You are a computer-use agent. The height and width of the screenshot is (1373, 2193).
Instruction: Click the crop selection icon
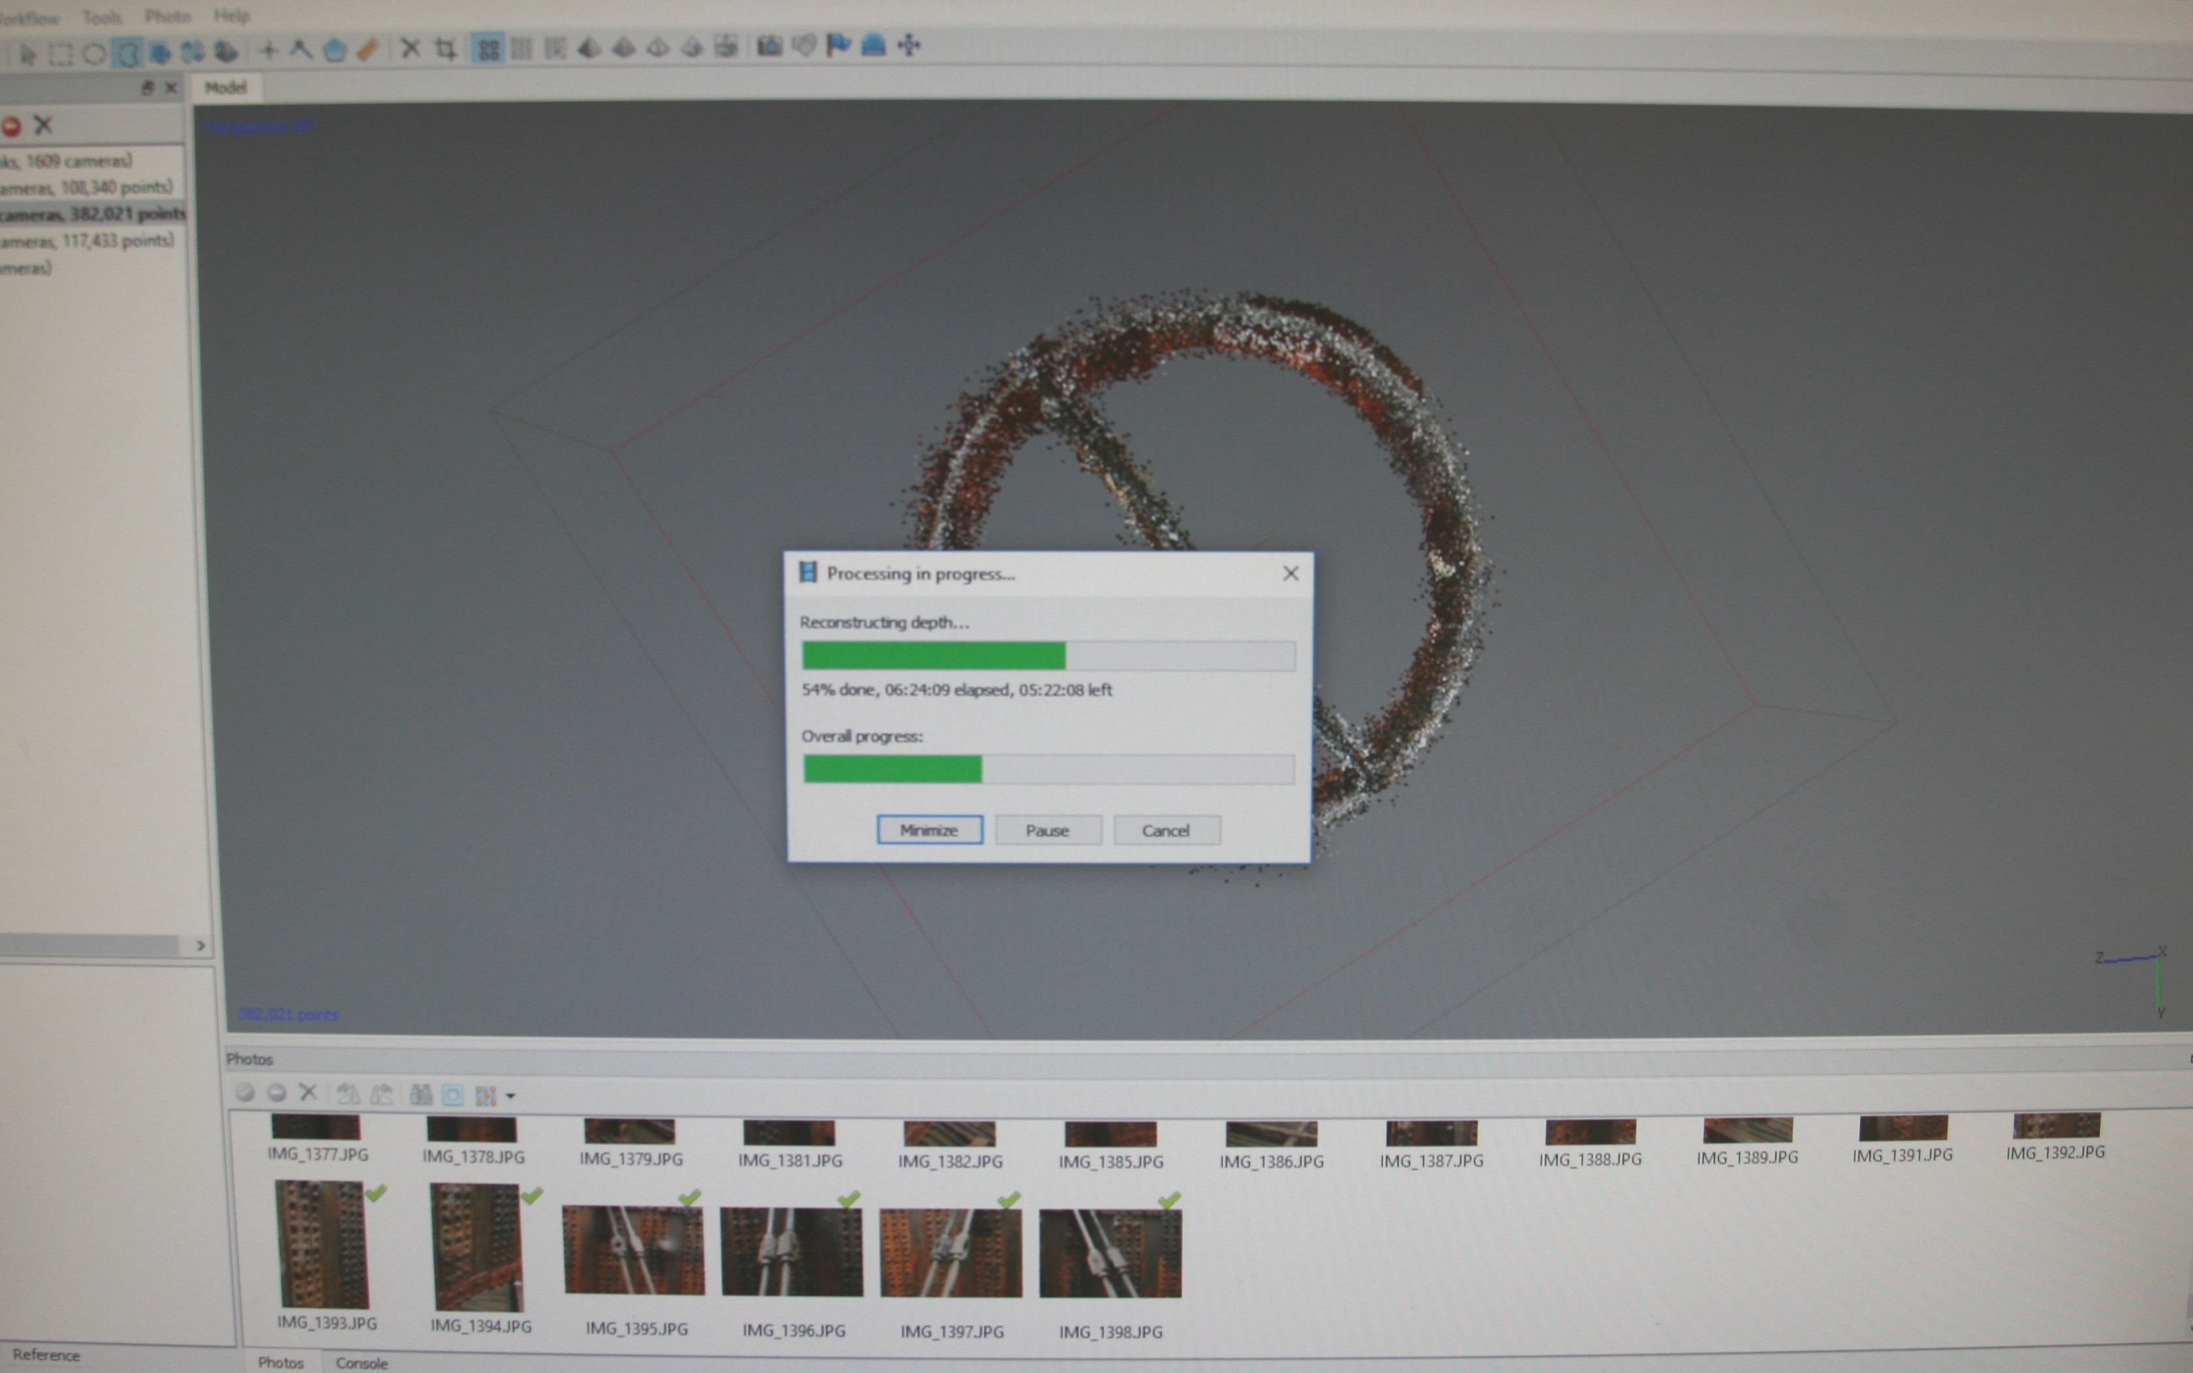click(445, 49)
